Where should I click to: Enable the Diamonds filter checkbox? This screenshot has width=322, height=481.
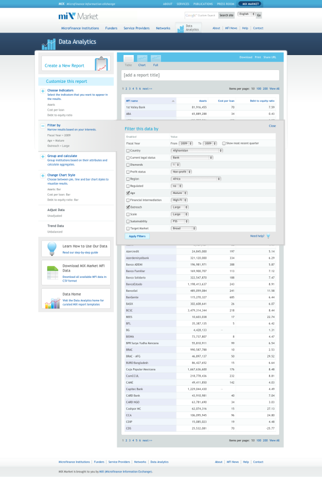(x=128, y=165)
